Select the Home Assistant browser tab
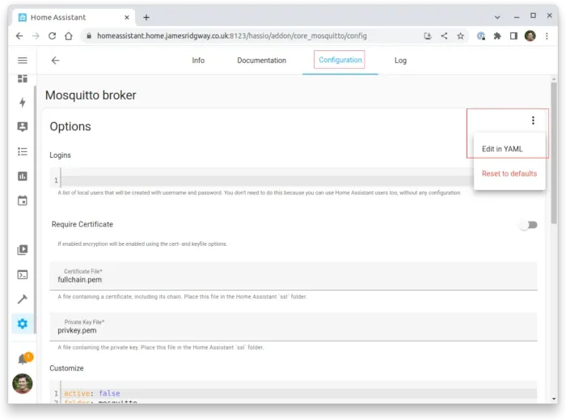Image resolution: width=566 pixels, height=420 pixels. (x=74, y=17)
